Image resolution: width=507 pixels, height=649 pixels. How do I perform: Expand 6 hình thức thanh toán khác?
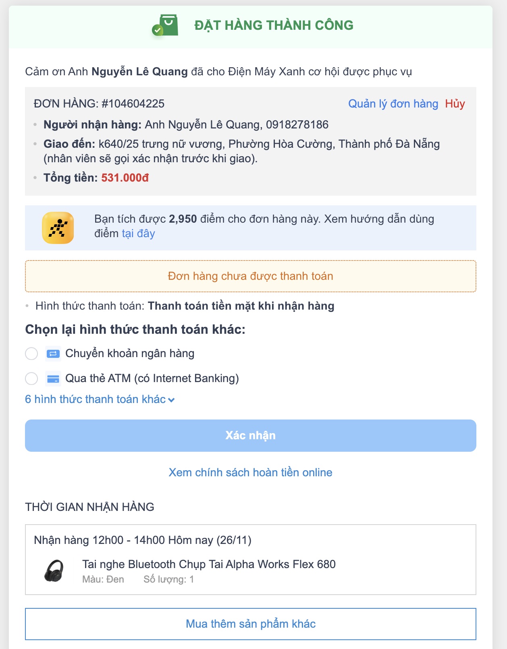(95, 399)
